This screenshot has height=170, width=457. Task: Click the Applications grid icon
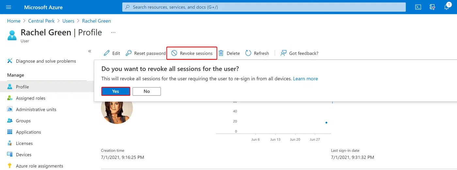click(x=10, y=132)
